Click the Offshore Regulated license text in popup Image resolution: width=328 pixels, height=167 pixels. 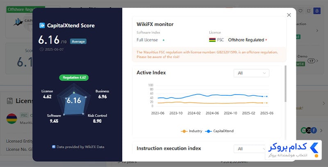(246, 40)
